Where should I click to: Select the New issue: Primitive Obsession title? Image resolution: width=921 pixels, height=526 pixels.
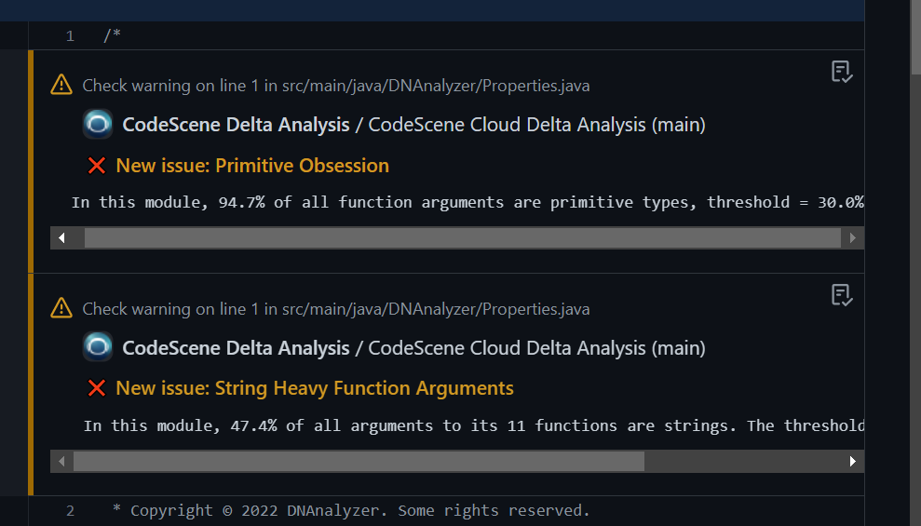(252, 166)
